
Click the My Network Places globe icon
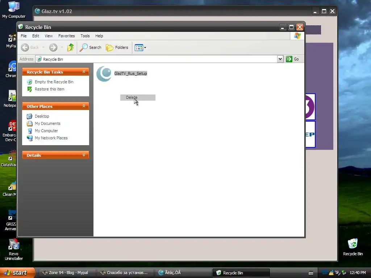tap(29, 138)
